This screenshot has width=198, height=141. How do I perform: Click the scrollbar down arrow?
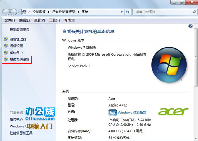point(196,138)
